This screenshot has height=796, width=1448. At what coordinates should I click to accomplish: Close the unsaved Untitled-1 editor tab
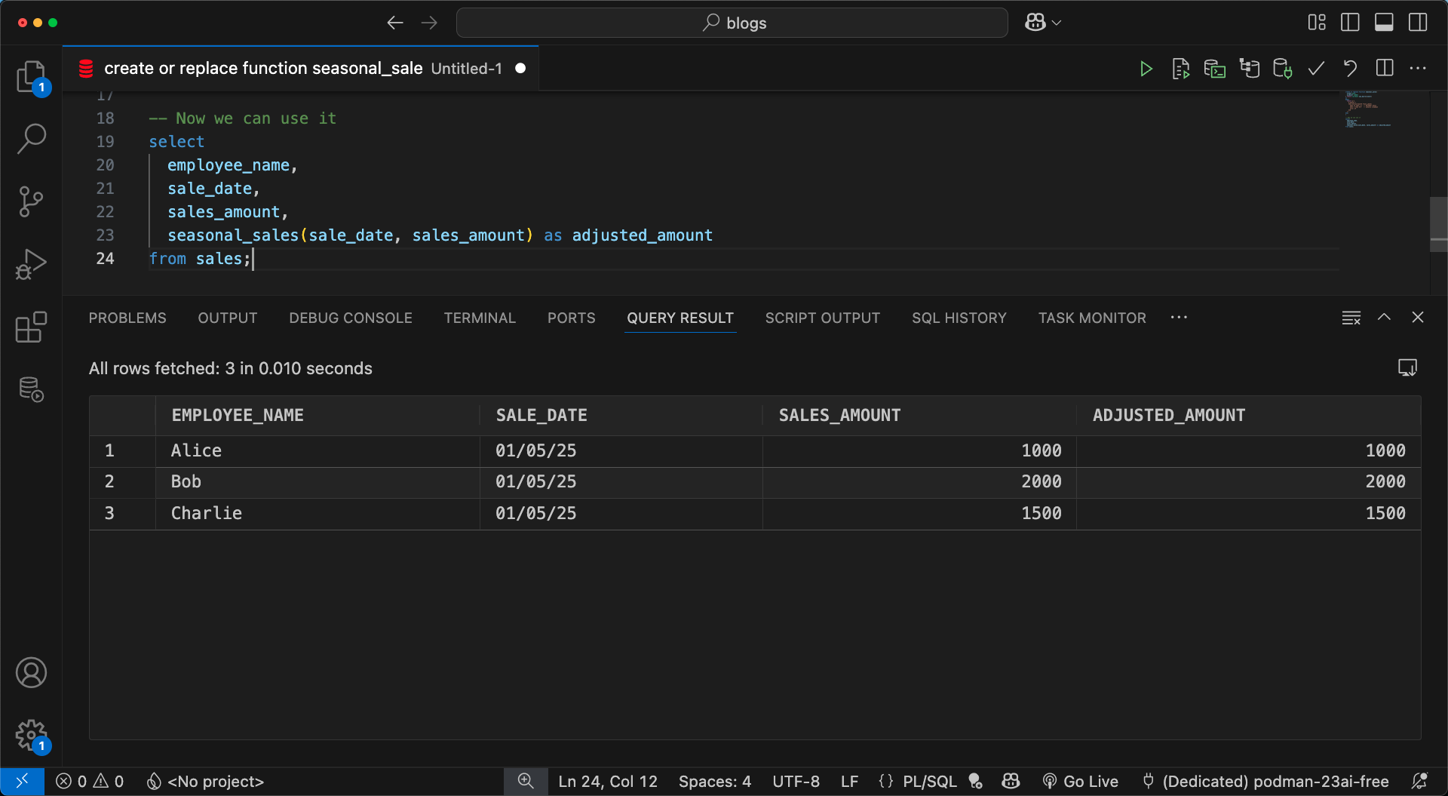click(x=520, y=68)
